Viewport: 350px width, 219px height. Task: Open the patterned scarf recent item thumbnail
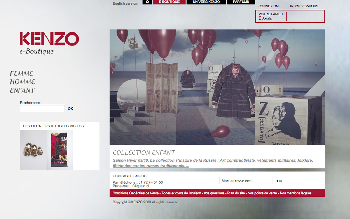click(59, 149)
